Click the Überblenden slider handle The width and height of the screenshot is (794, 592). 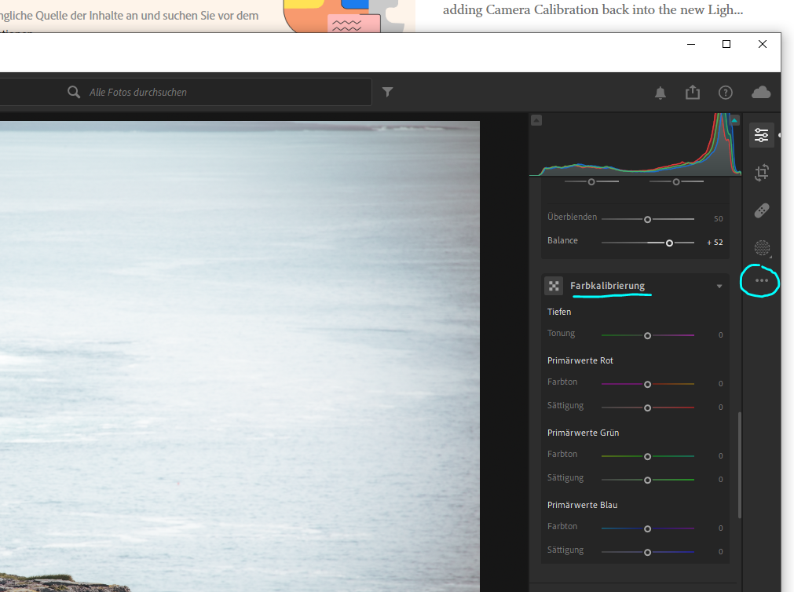click(647, 219)
